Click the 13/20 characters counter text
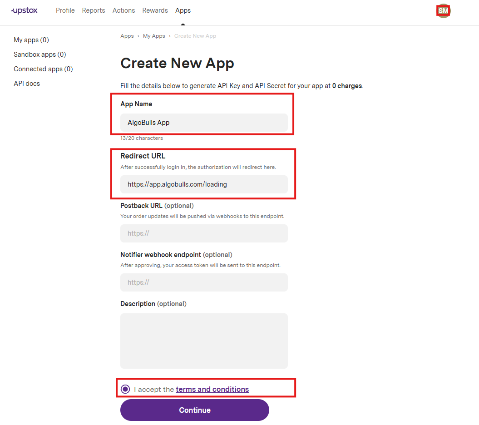 click(x=142, y=138)
